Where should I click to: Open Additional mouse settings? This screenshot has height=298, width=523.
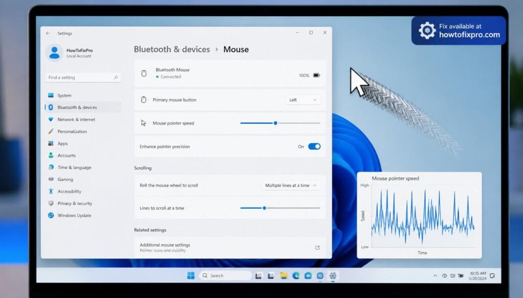(x=230, y=248)
